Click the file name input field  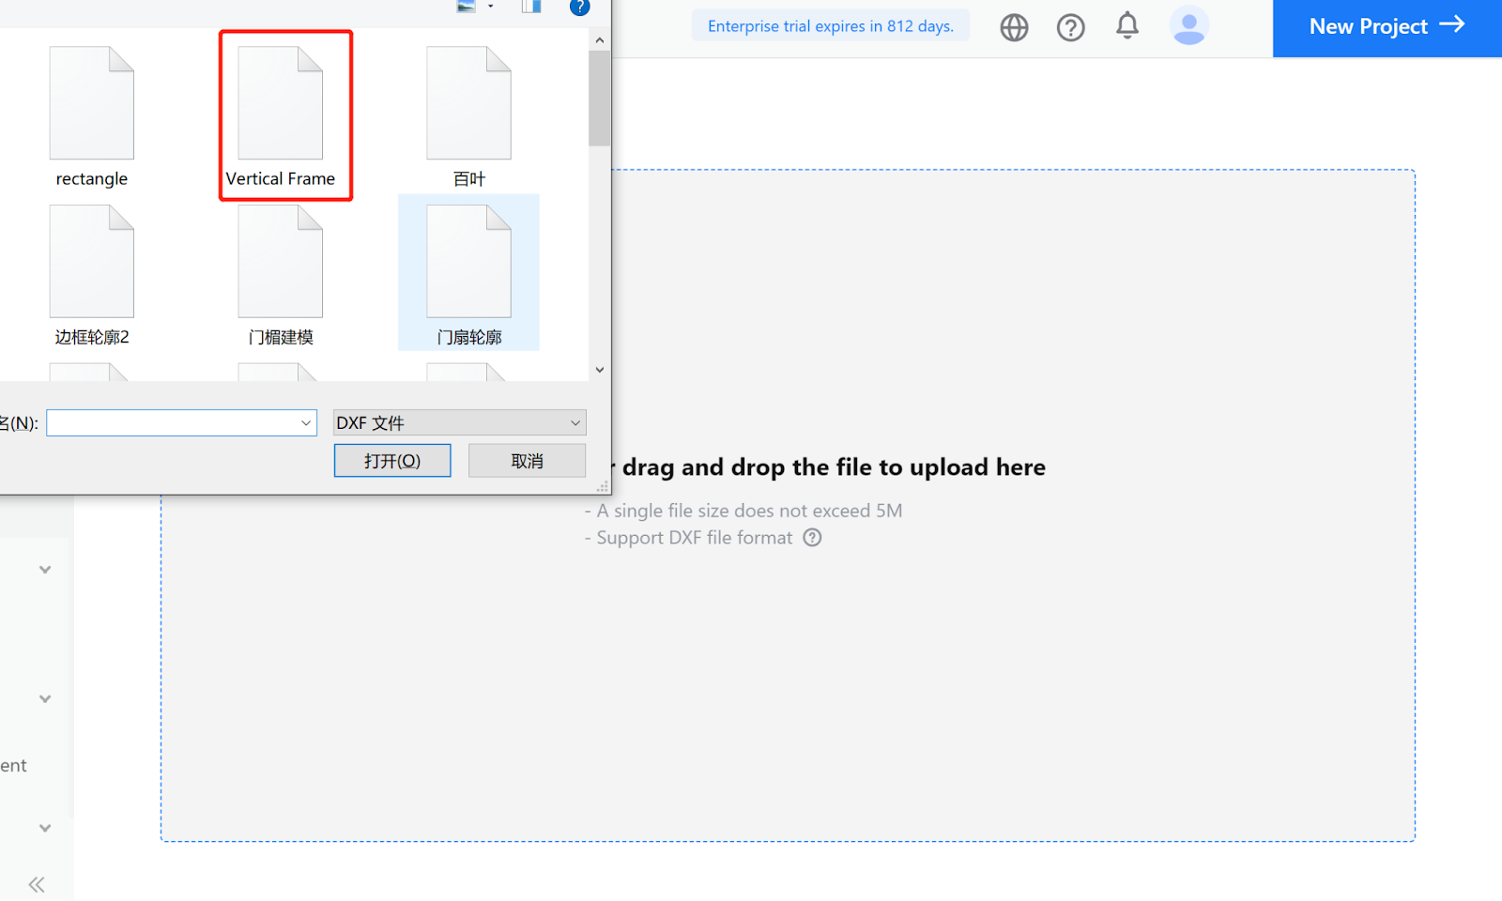click(172, 423)
